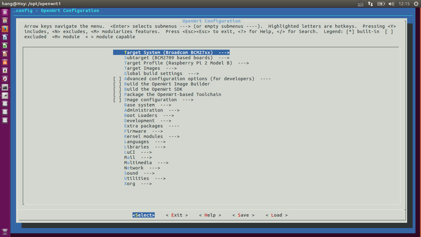Launch Firefox from the dock
Screen dimensions: 421x237
coord(5,29)
